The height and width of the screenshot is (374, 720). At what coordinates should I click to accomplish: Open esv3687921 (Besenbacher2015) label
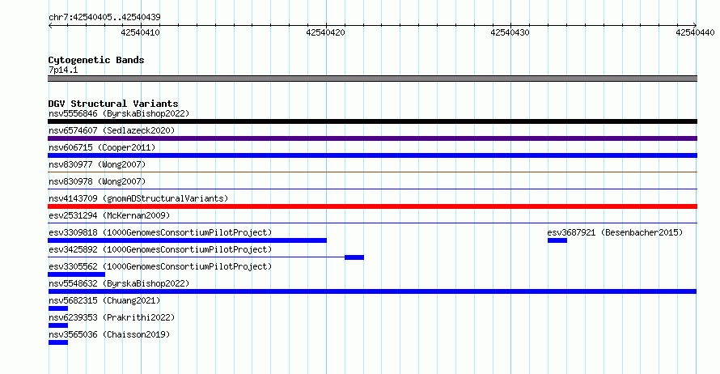click(x=615, y=232)
